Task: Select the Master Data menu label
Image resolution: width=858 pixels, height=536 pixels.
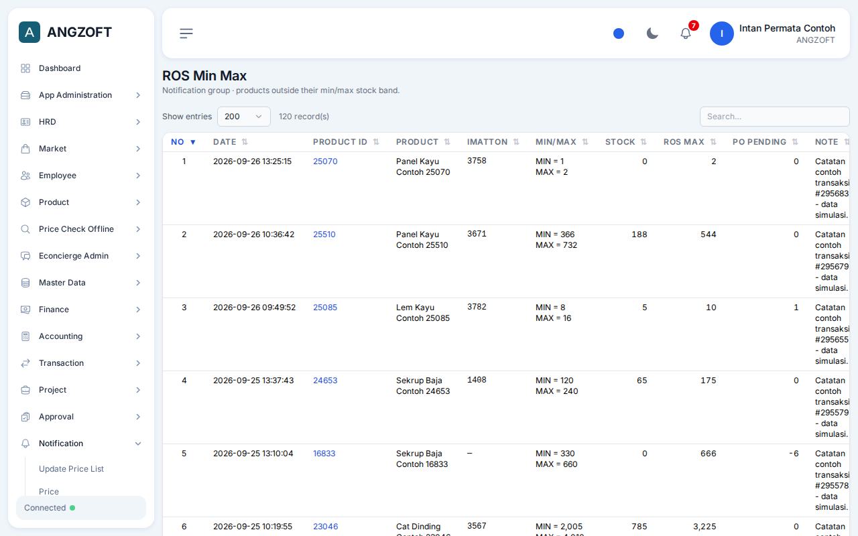Action: 62,283
